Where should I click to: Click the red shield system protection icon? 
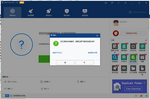pos(116,33)
